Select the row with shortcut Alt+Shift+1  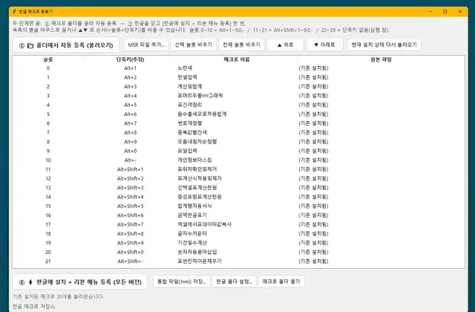tap(238, 169)
